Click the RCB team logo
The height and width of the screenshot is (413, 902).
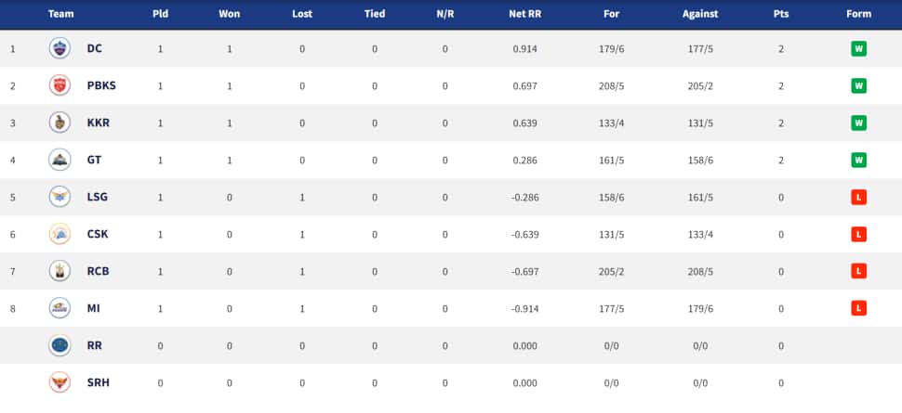(60, 271)
